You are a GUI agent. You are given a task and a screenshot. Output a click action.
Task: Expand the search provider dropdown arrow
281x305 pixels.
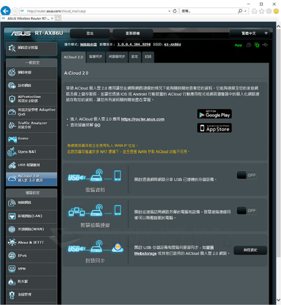[x=245, y=11]
